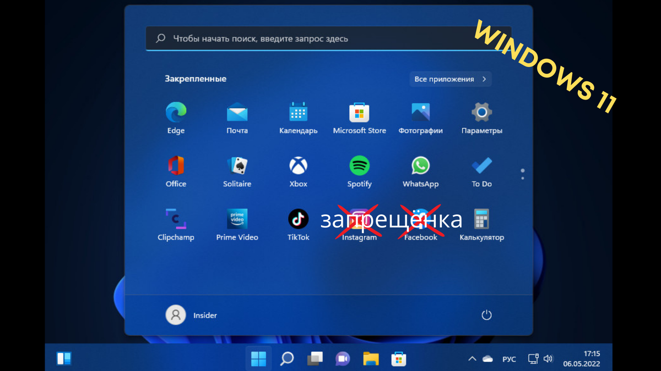Image resolution: width=661 pixels, height=371 pixels.
Task: Open the To Do app
Action: click(481, 171)
